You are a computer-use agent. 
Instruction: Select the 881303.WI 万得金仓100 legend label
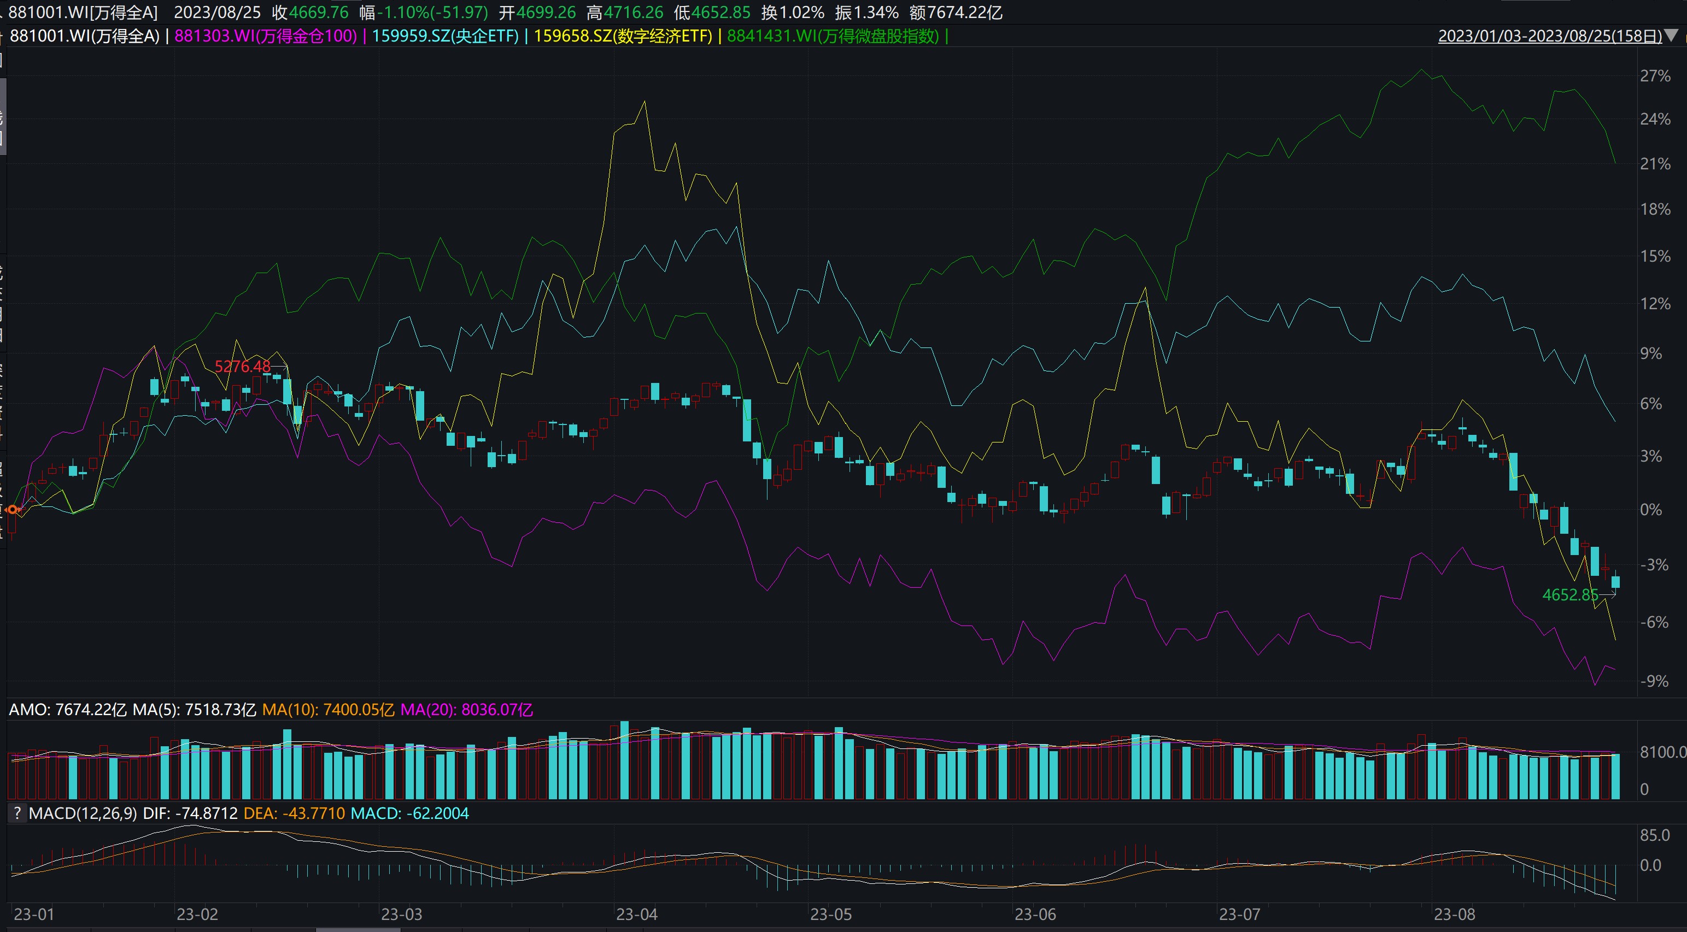pyautogui.click(x=265, y=36)
